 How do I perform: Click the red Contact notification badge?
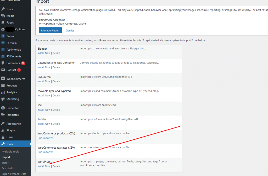point(19,70)
